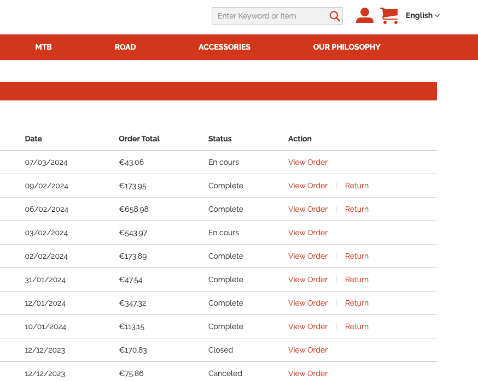Select order total €113.15
This screenshot has width=478, height=381.
[131, 326]
